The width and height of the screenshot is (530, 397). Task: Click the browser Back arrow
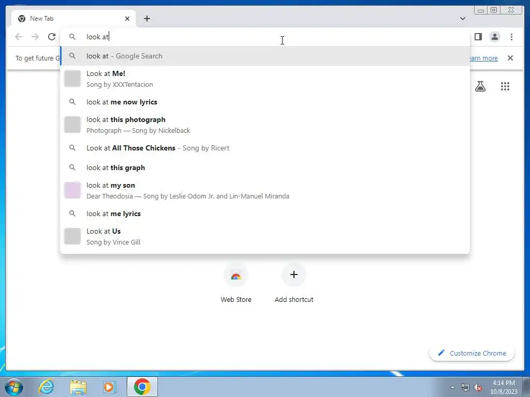click(19, 37)
